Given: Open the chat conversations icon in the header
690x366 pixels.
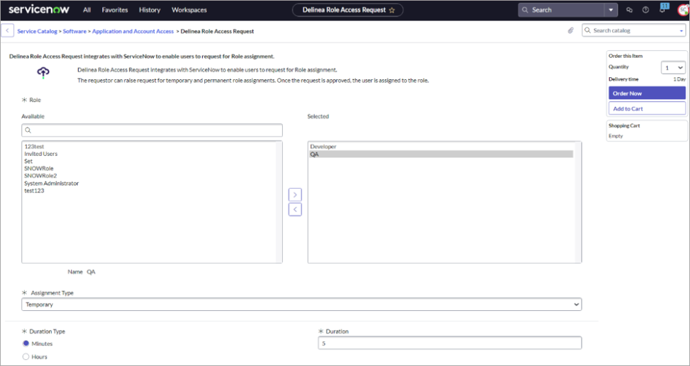Looking at the screenshot, I should 629,10.
